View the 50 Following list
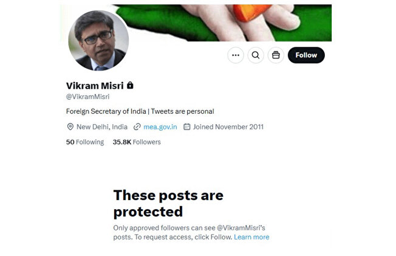 click(85, 142)
